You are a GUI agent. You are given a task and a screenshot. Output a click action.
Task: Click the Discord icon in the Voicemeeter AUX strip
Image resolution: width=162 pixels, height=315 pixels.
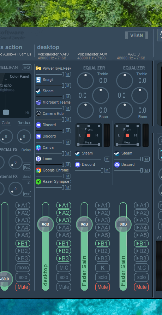(77, 164)
